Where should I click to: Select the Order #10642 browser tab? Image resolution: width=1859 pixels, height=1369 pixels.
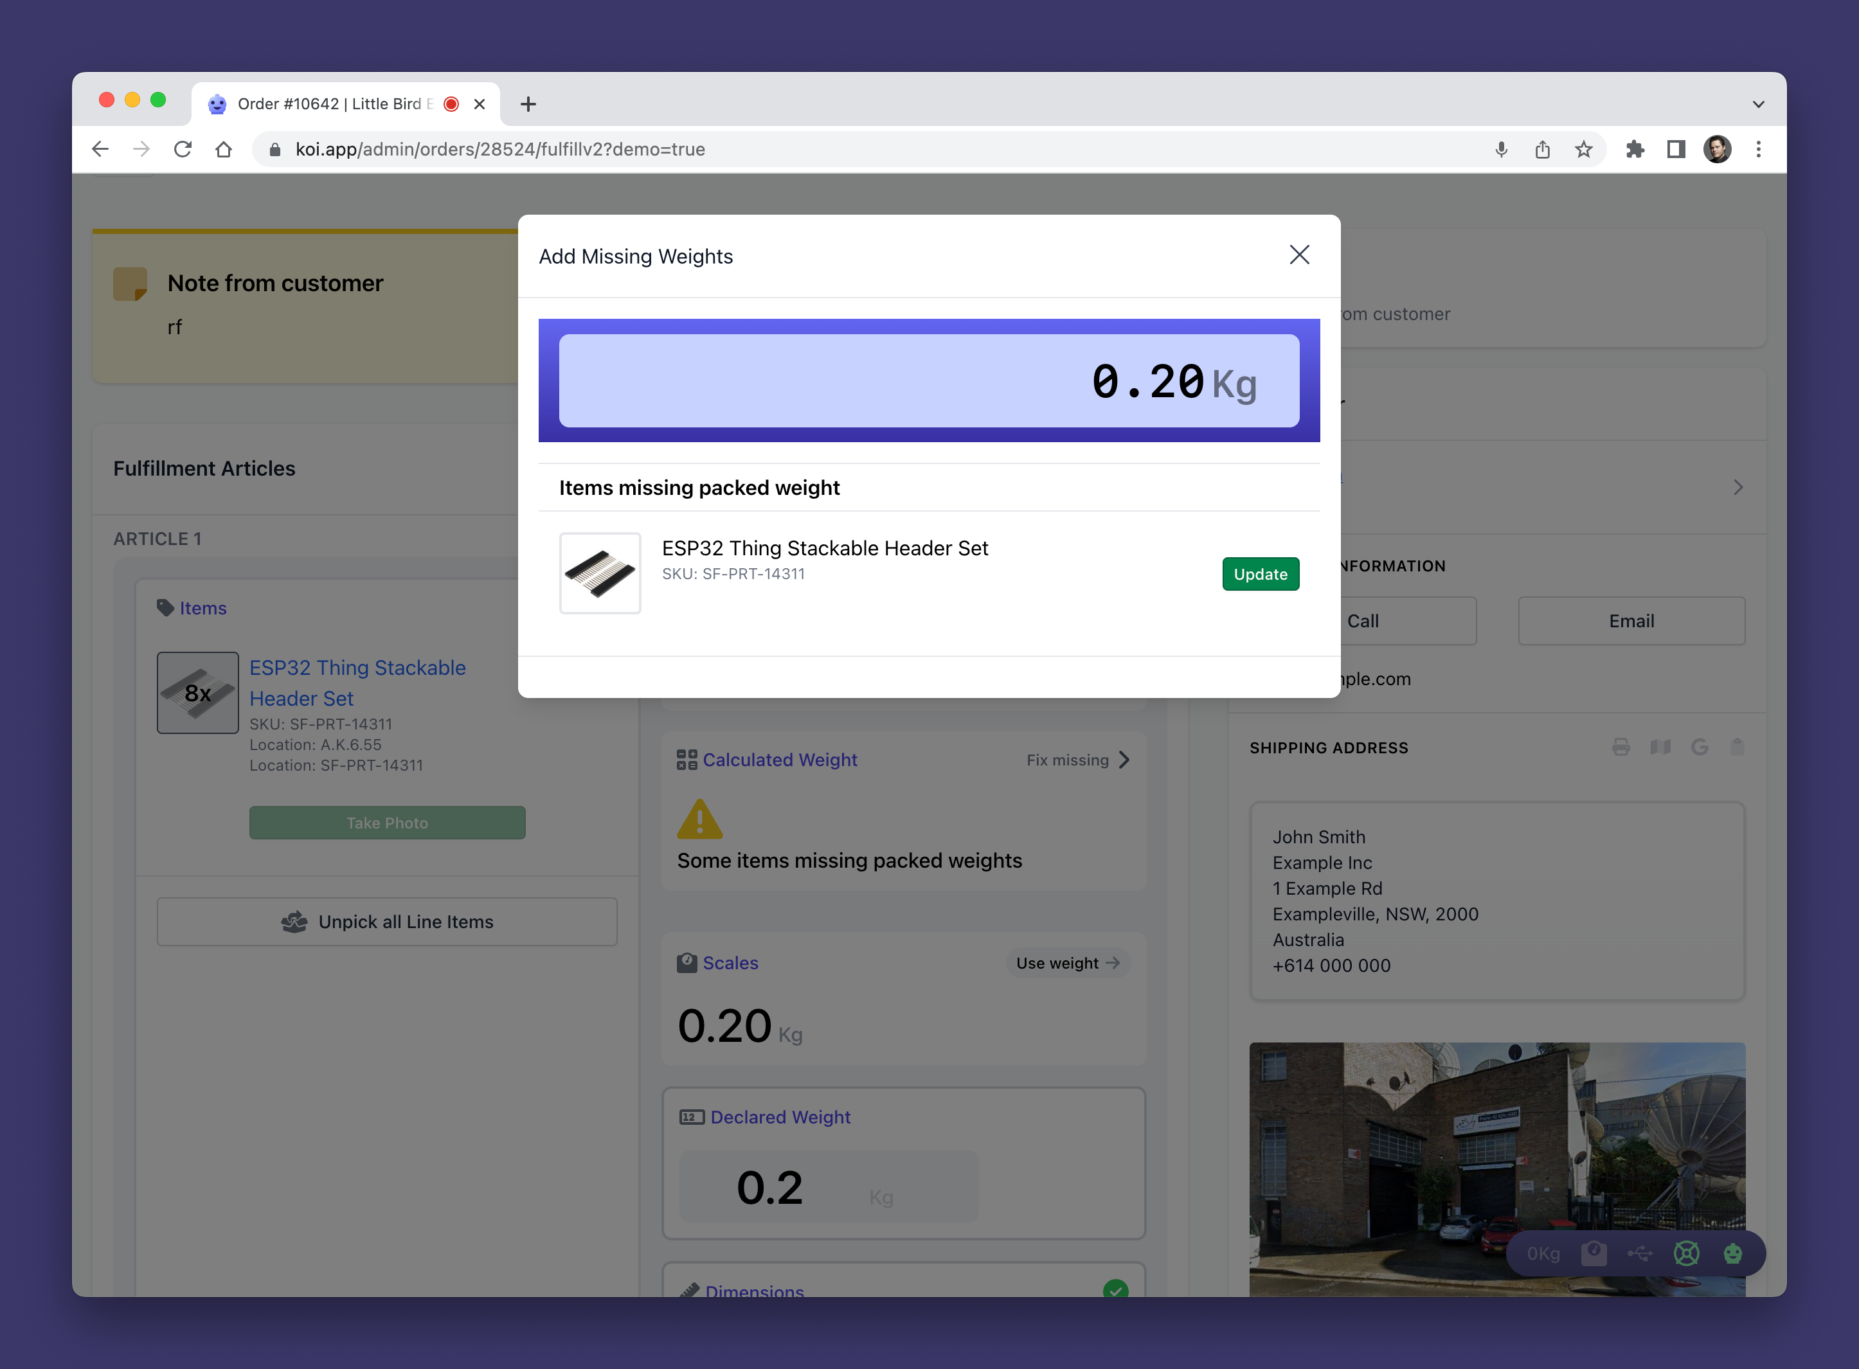coord(332,104)
